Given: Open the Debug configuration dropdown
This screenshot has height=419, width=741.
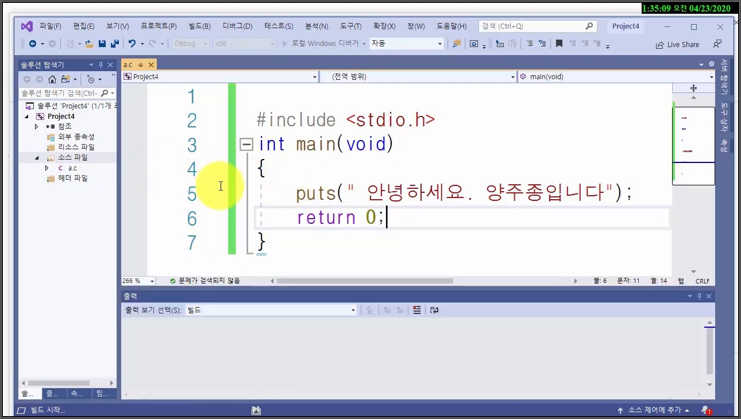Looking at the screenshot, I should tap(190, 44).
